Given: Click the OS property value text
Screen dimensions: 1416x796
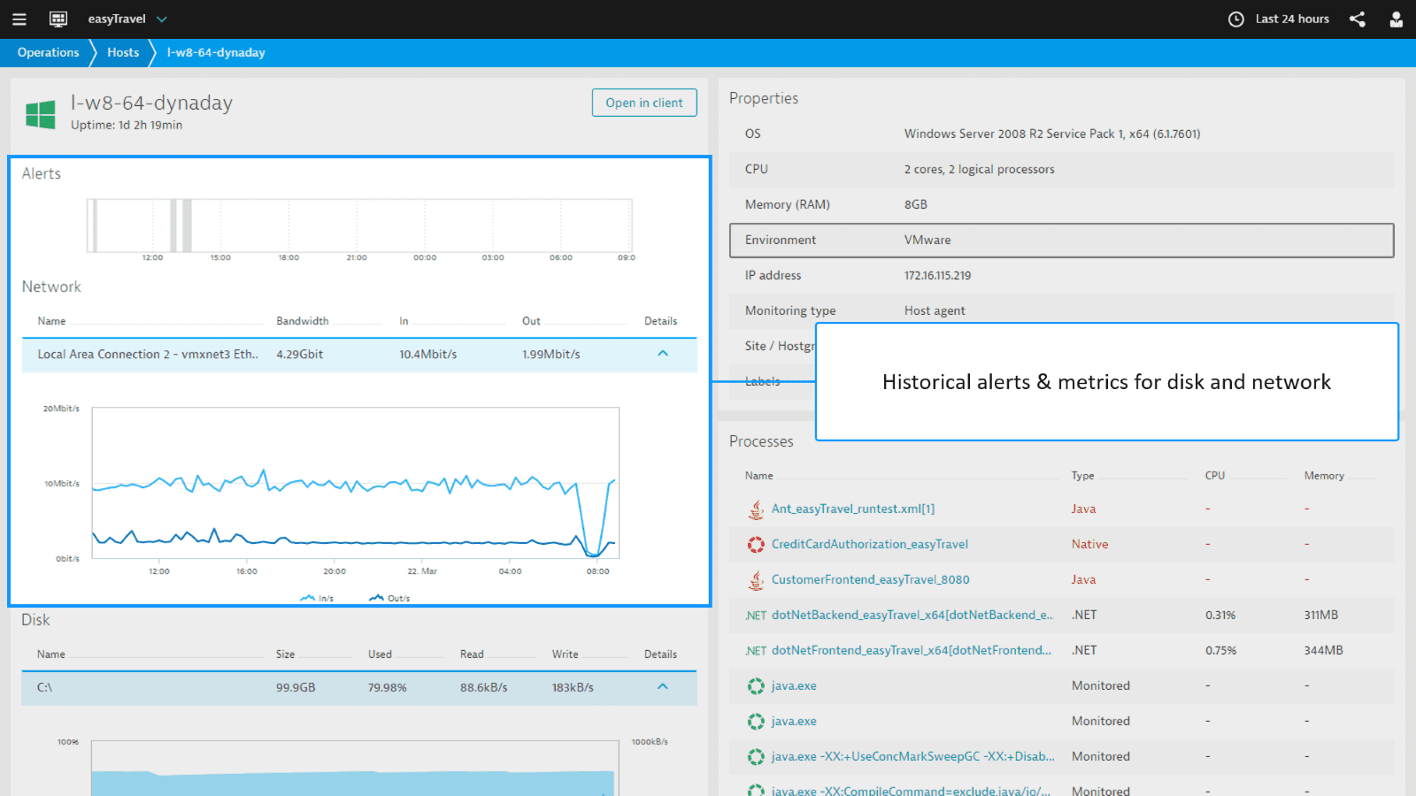Looking at the screenshot, I should [1052, 134].
